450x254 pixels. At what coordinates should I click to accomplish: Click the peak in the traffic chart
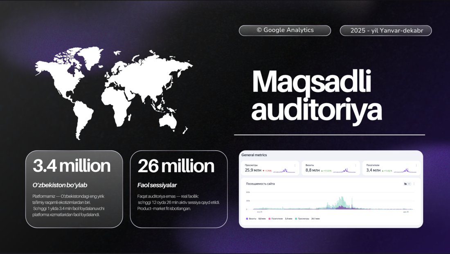(341, 199)
